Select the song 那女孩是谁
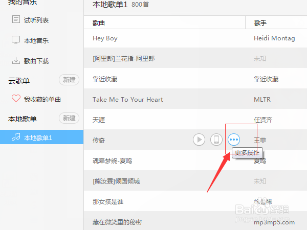The width and height of the screenshot is (307, 230). (195, 201)
